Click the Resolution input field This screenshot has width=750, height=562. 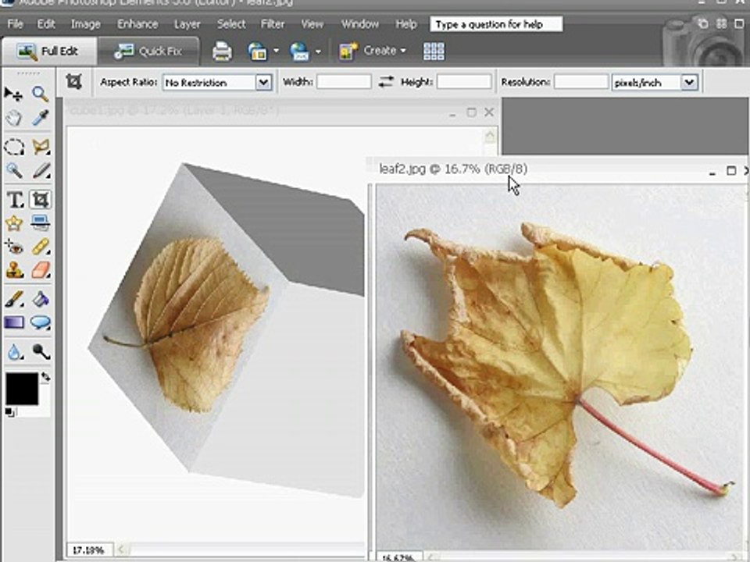[581, 82]
